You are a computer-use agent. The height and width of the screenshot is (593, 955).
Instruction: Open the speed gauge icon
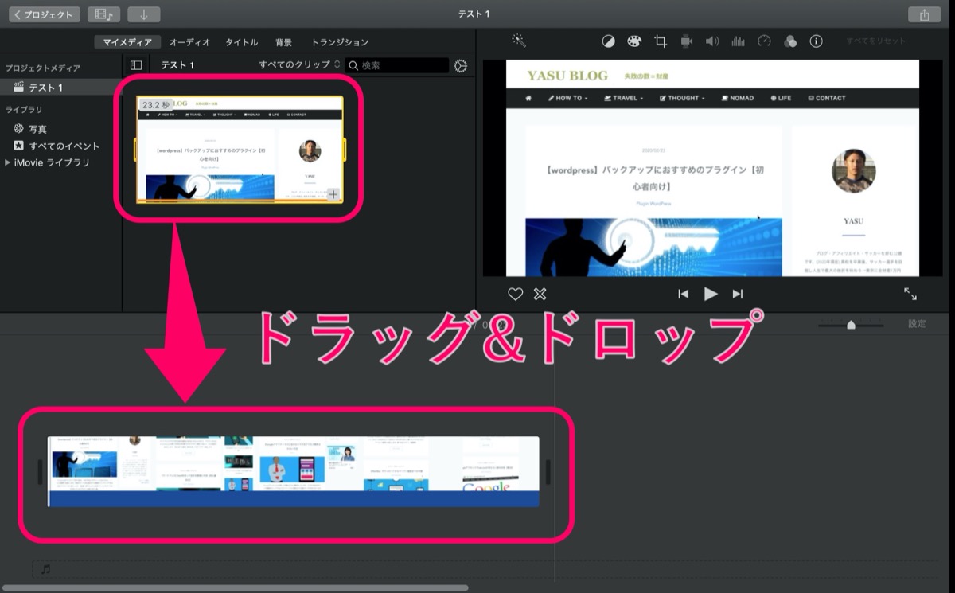(x=764, y=41)
